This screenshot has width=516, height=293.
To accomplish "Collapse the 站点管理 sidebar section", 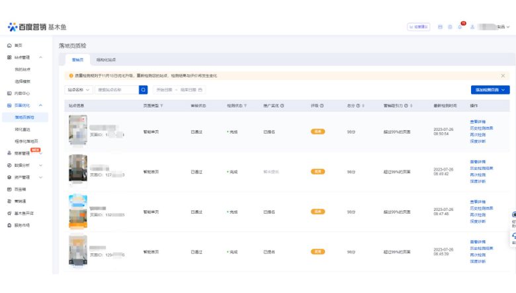I will tap(41, 58).
